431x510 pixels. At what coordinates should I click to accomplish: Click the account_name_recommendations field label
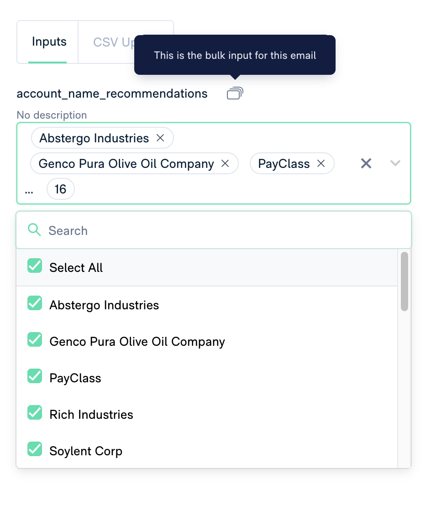pos(112,94)
